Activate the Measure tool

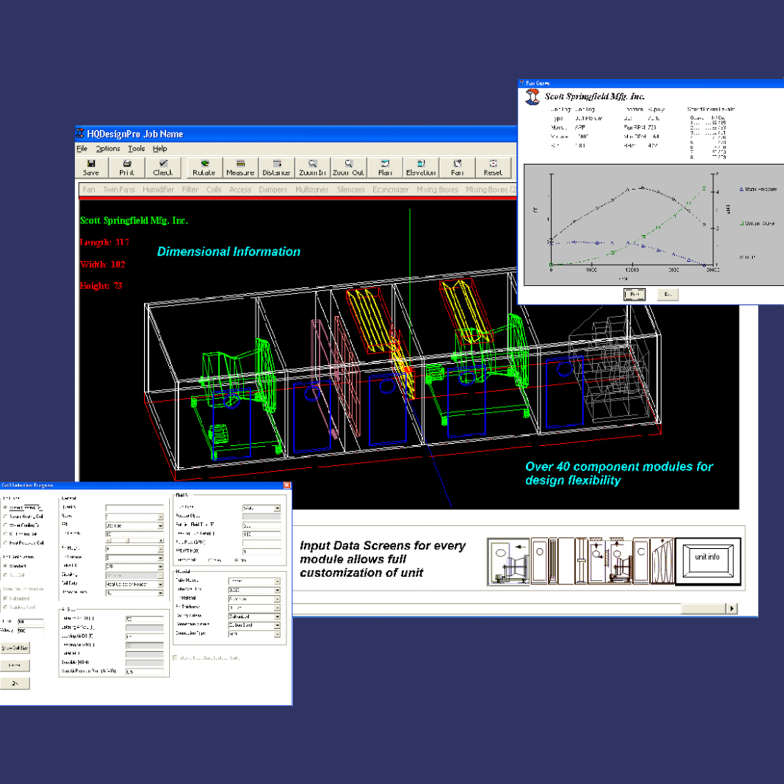(x=240, y=167)
